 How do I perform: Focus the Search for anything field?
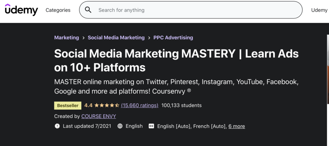pos(191,10)
